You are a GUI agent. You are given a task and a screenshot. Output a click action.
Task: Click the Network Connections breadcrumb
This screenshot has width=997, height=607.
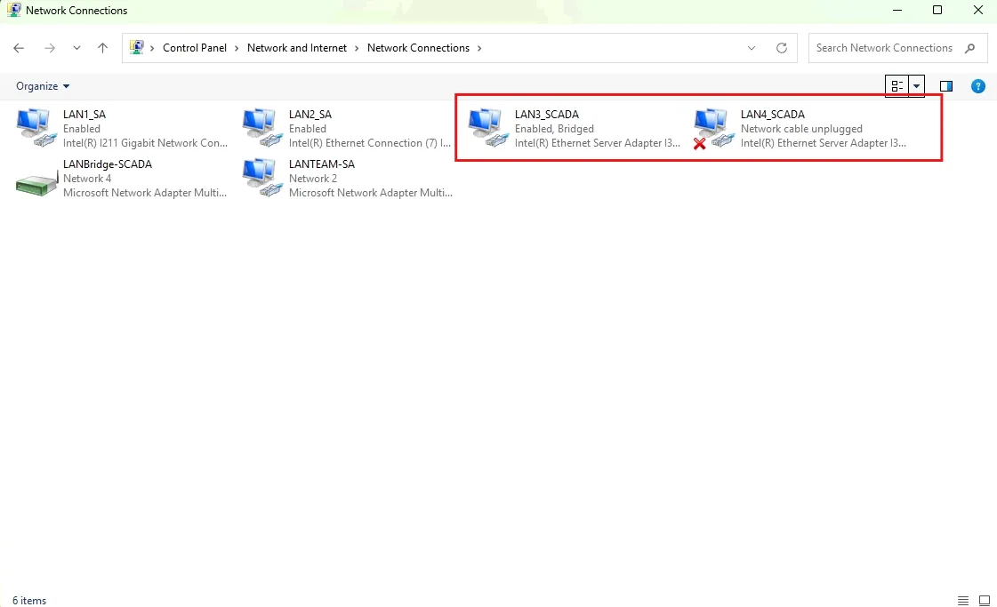point(418,48)
